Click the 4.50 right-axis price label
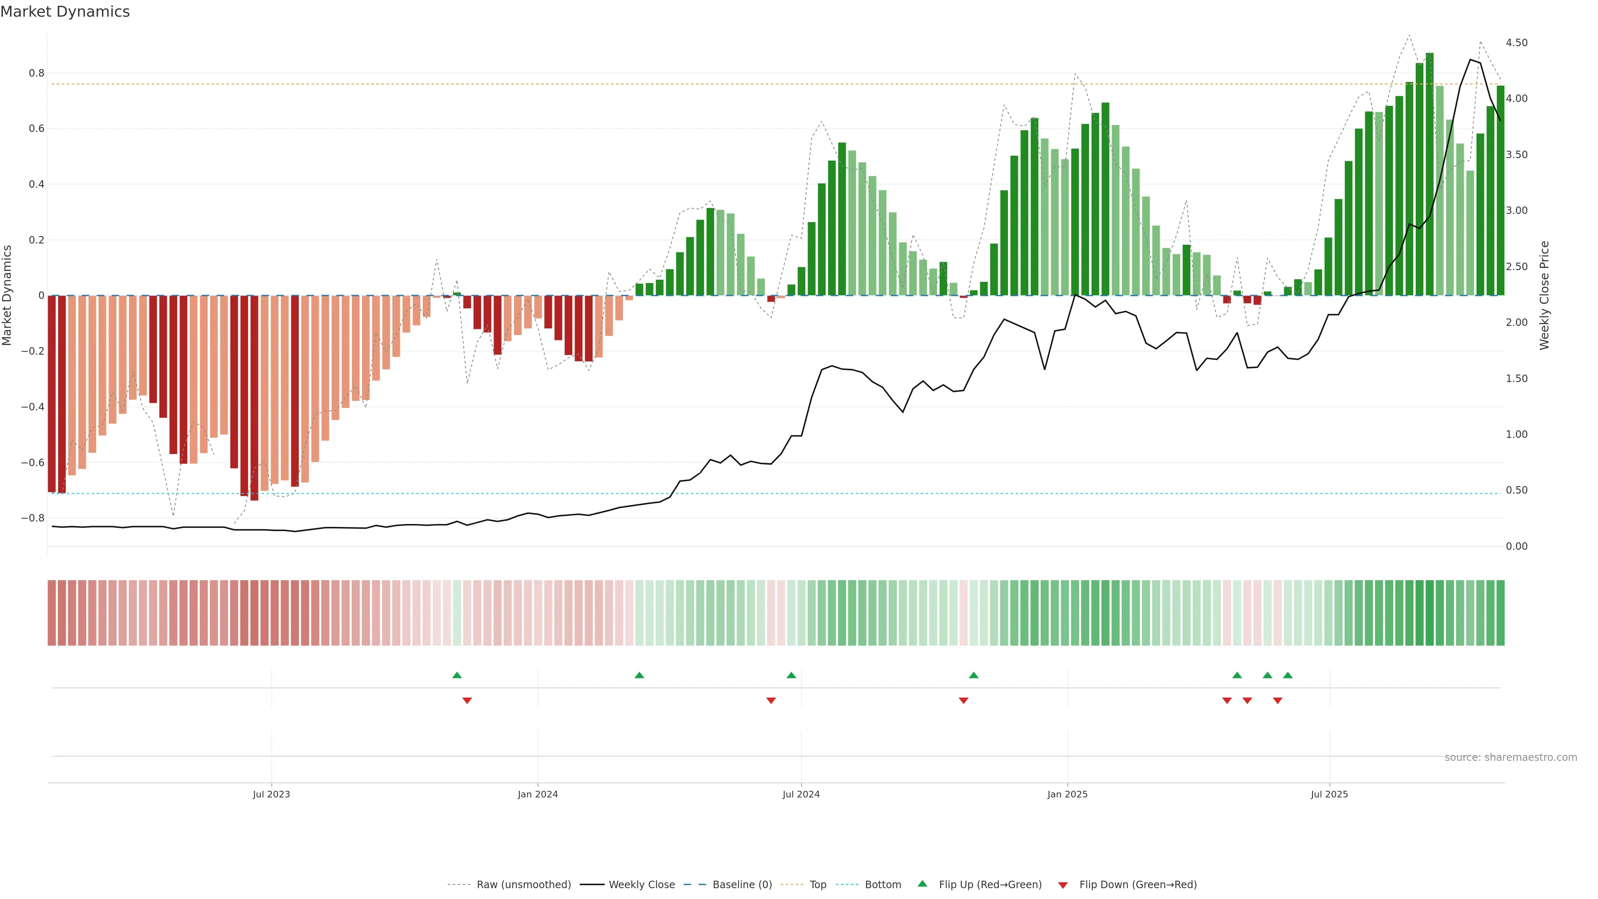 [1516, 43]
